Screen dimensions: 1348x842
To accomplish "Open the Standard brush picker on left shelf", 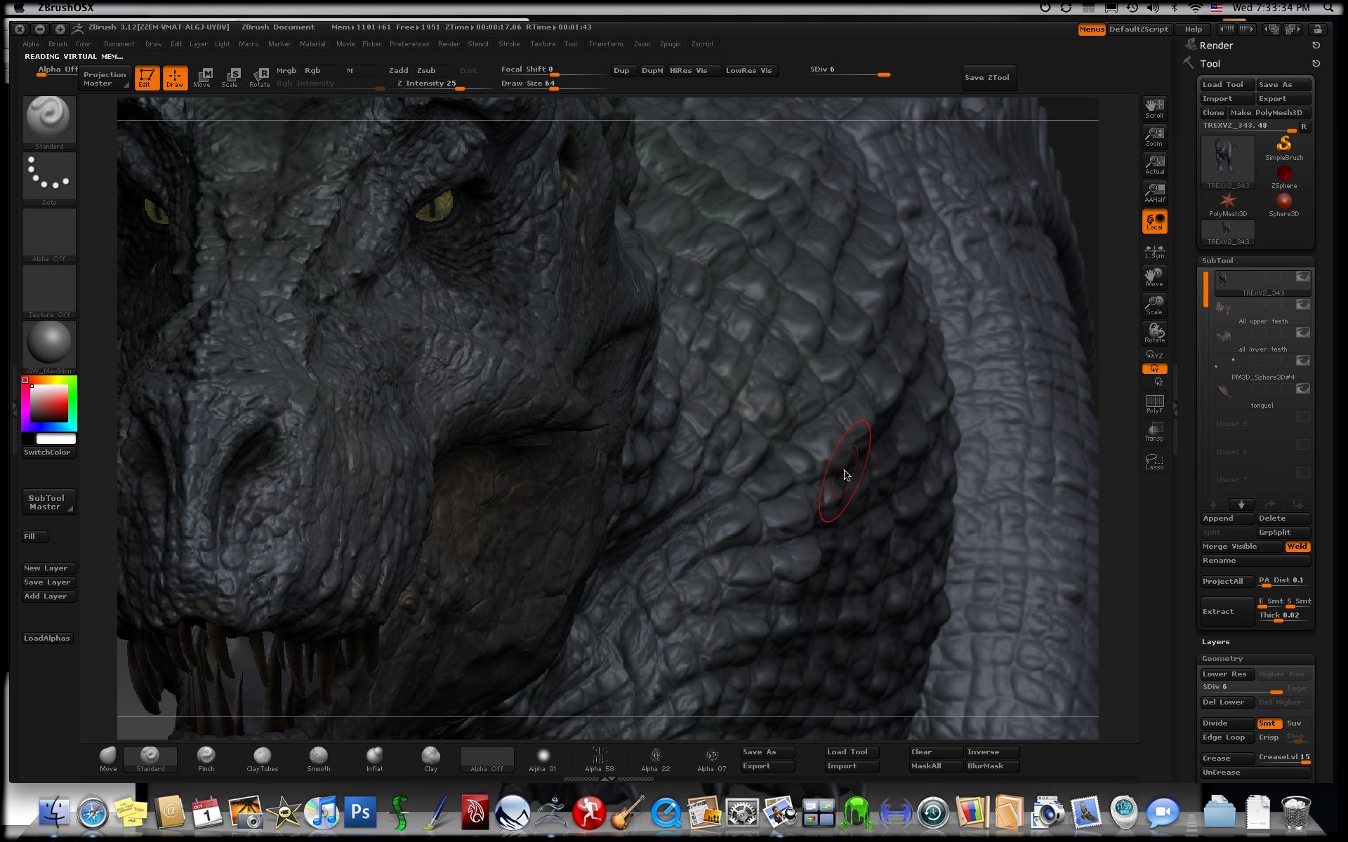I will click(x=49, y=123).
